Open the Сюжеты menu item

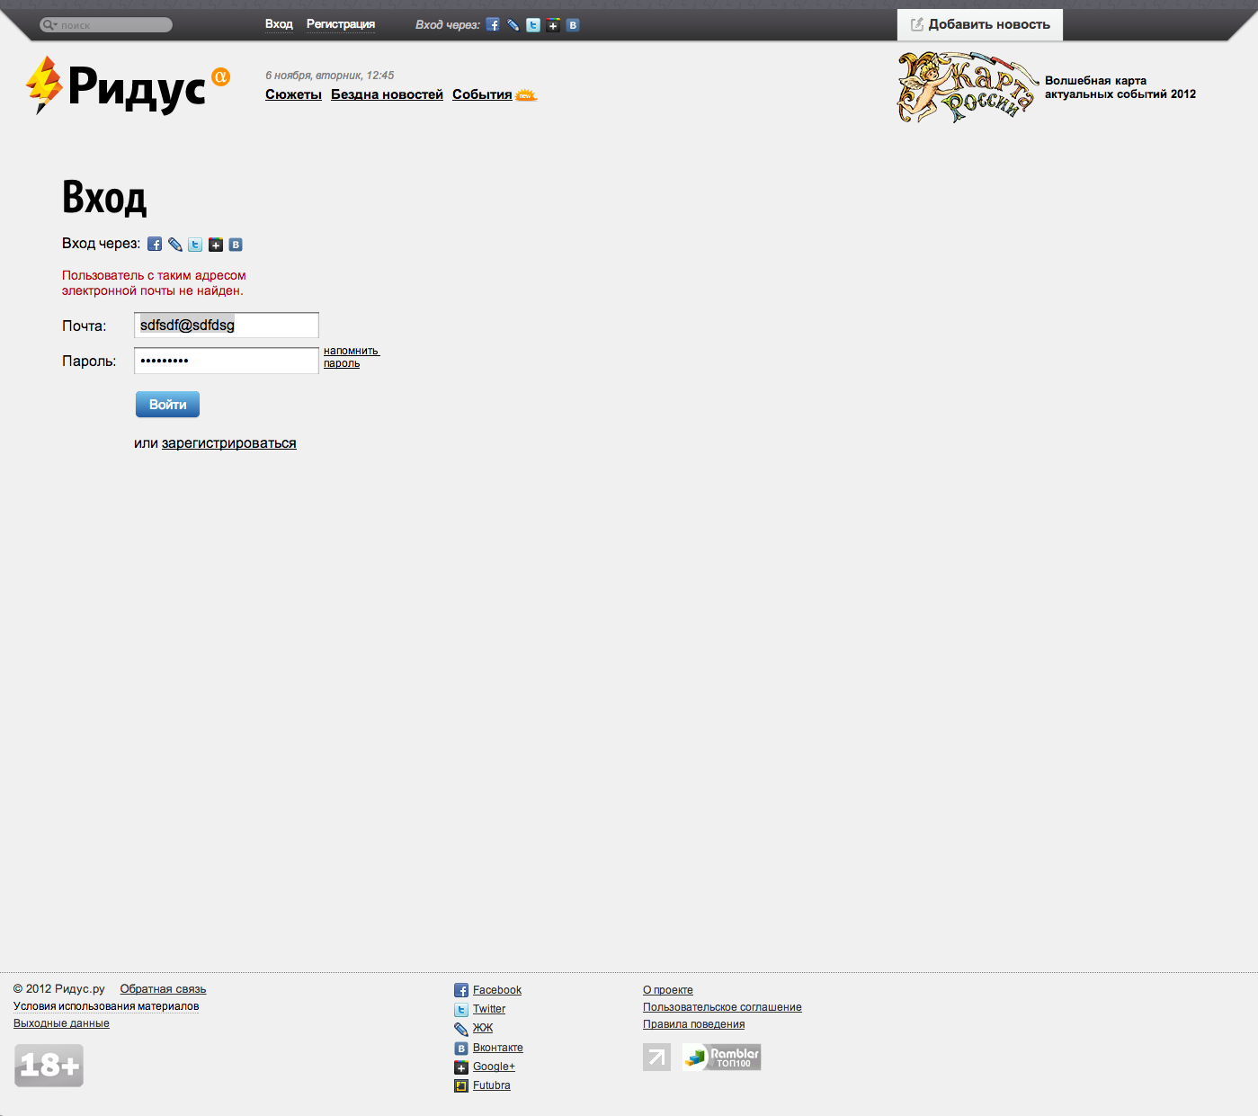[x=293, y=94]
